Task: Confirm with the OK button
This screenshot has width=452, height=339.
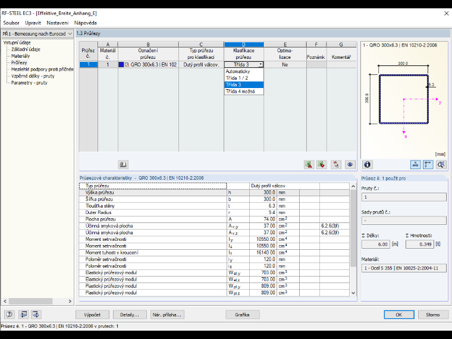Action: tap(398, 315)
